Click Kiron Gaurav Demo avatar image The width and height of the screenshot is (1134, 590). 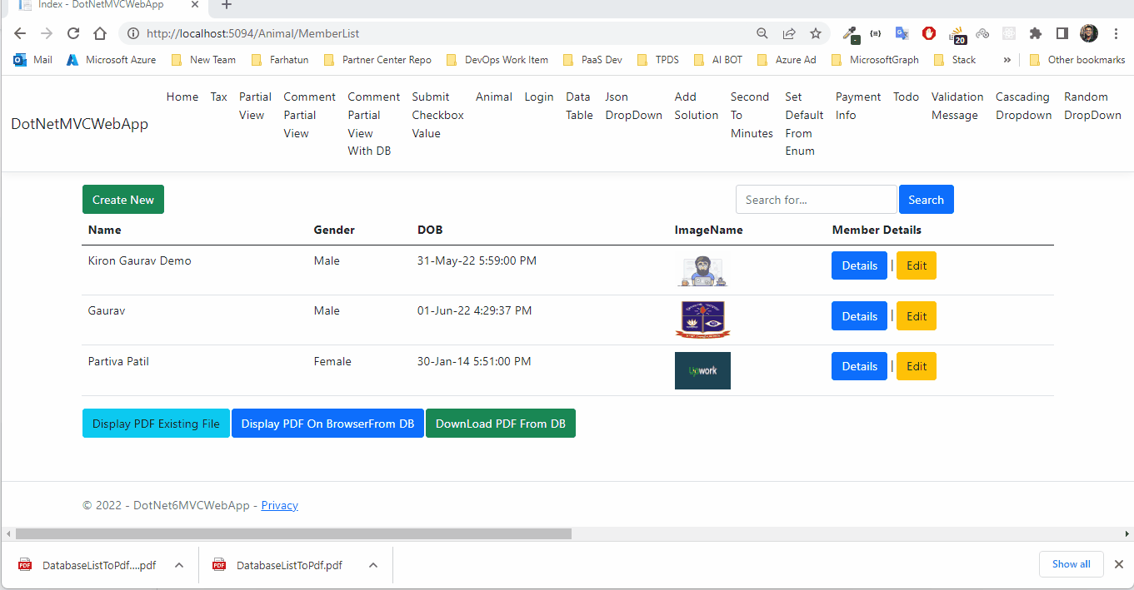click(x=702, y=270)
